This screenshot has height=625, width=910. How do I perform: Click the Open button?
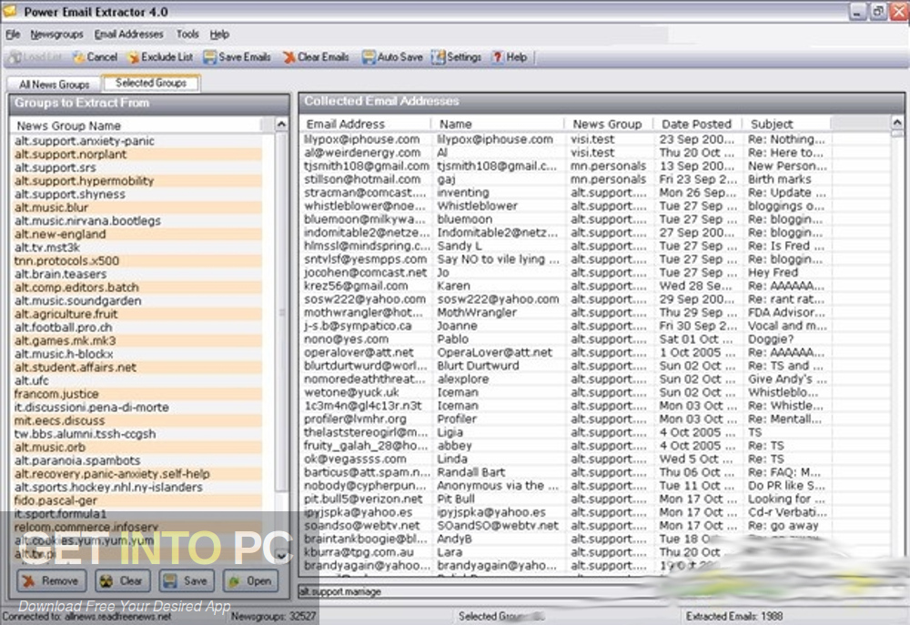(249, 580)
